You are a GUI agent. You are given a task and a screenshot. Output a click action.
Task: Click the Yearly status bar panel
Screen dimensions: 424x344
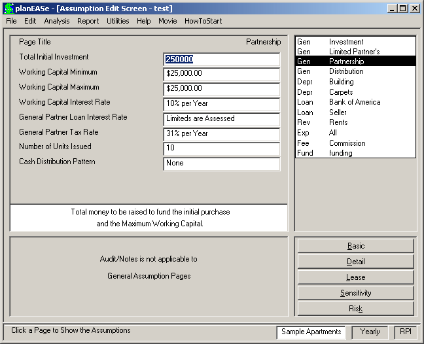coord(370,332)
